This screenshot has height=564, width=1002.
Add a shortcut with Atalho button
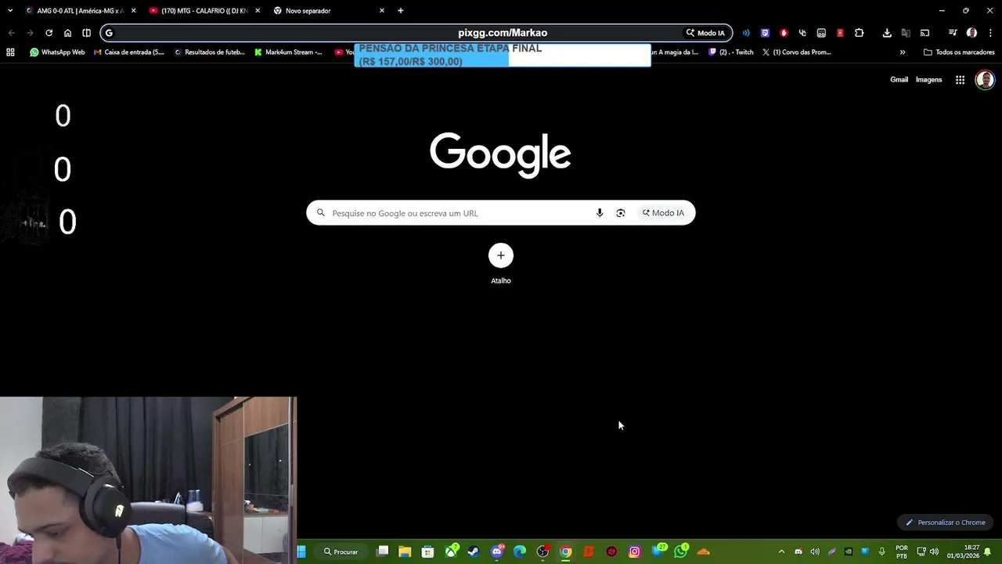501,264
